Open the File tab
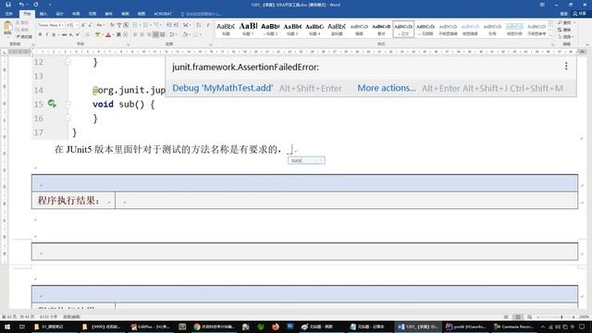592x333 pixels. coord(8,14)
